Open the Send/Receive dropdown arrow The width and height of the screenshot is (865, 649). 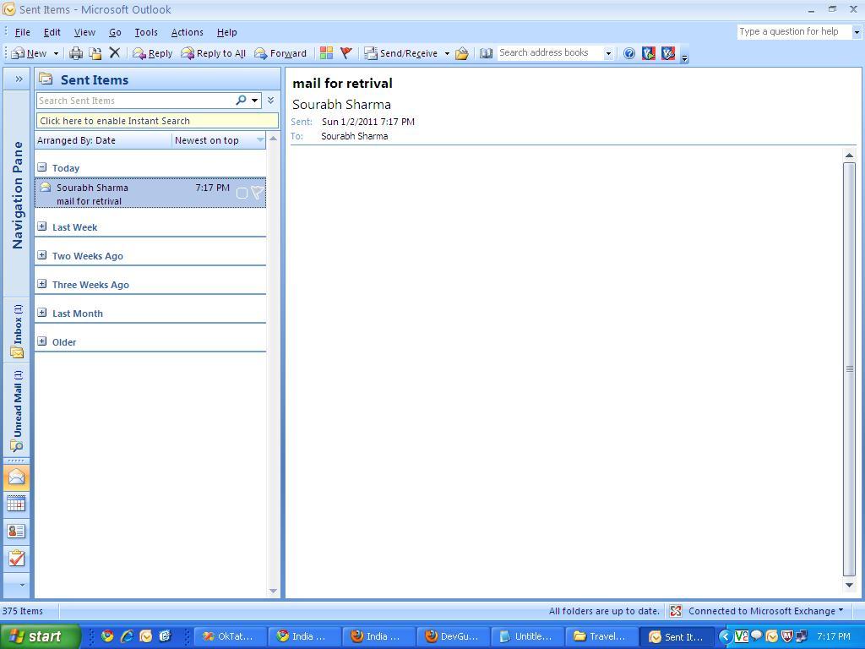pos(447,53)
